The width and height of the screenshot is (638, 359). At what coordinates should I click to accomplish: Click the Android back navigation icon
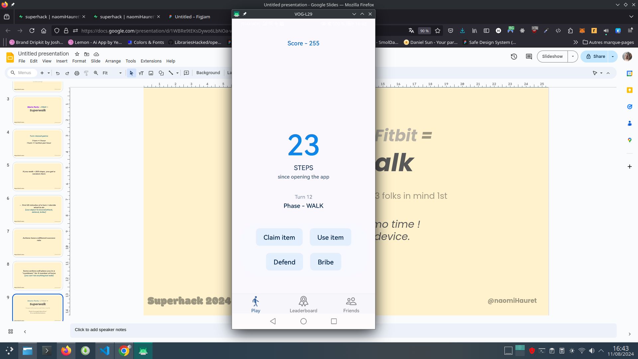(272, 321)
